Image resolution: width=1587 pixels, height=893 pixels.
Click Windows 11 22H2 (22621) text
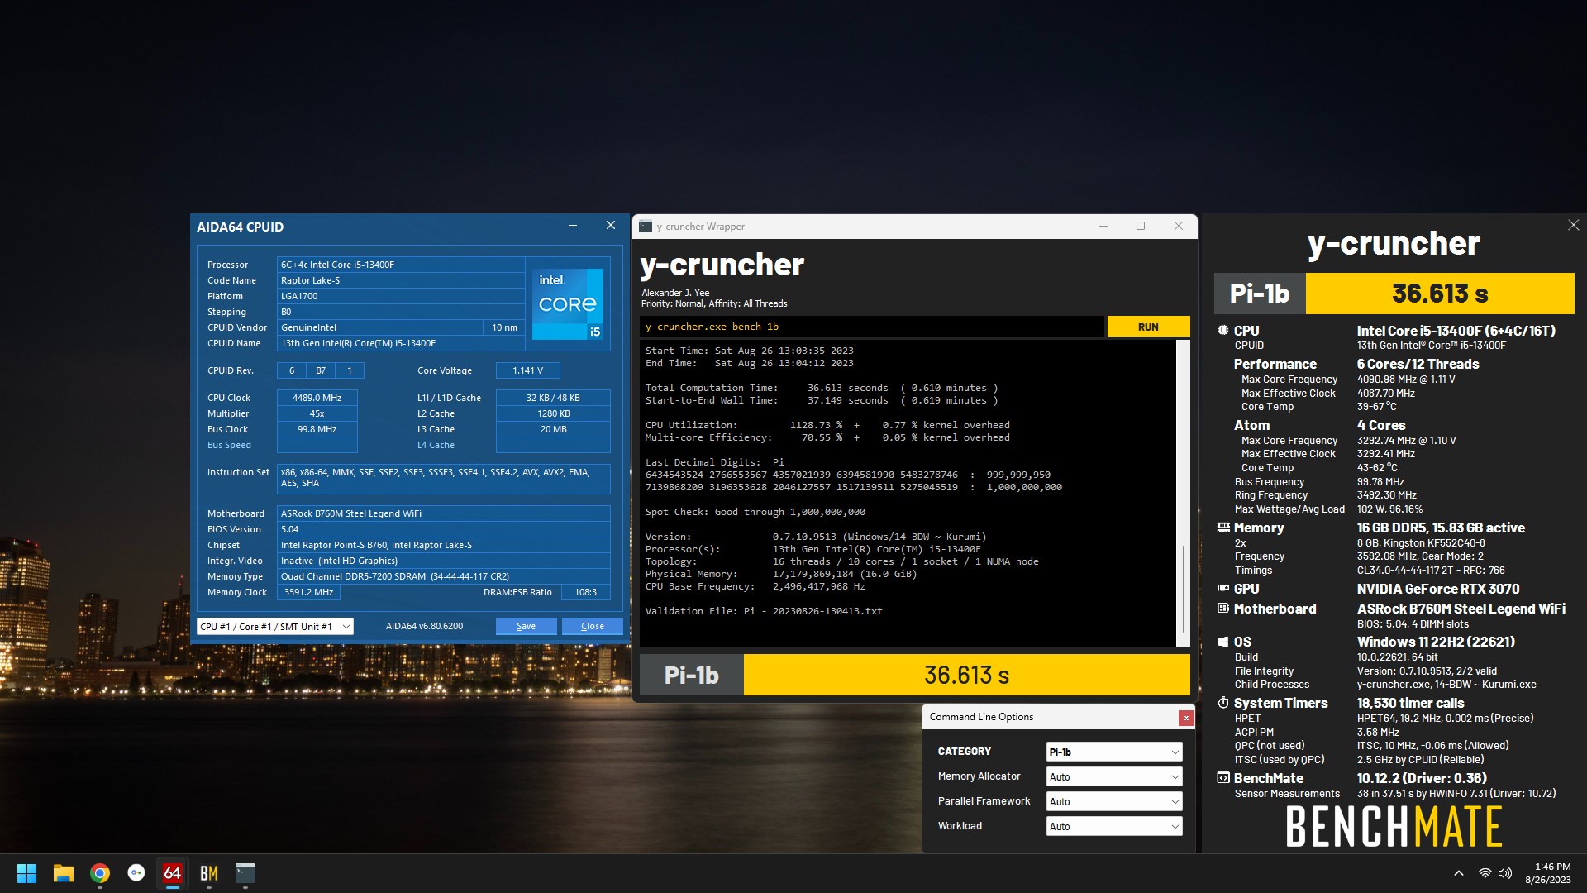(1436, 642)
